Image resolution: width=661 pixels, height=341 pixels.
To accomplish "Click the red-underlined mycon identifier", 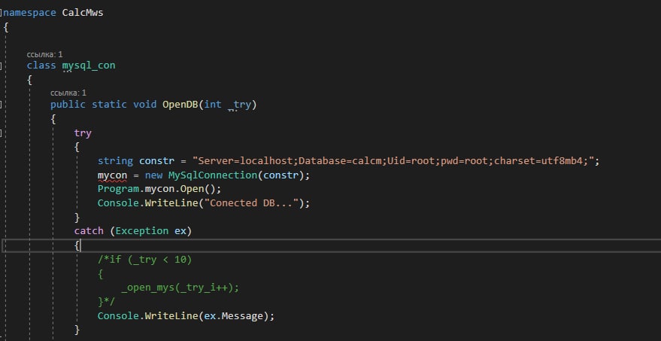I will tap(112, 175).
